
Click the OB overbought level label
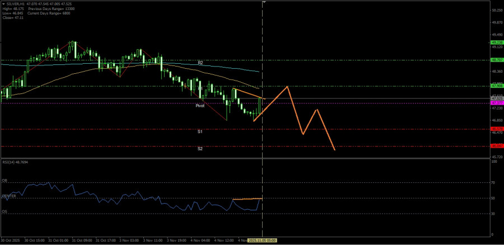[x=4, y=181]
